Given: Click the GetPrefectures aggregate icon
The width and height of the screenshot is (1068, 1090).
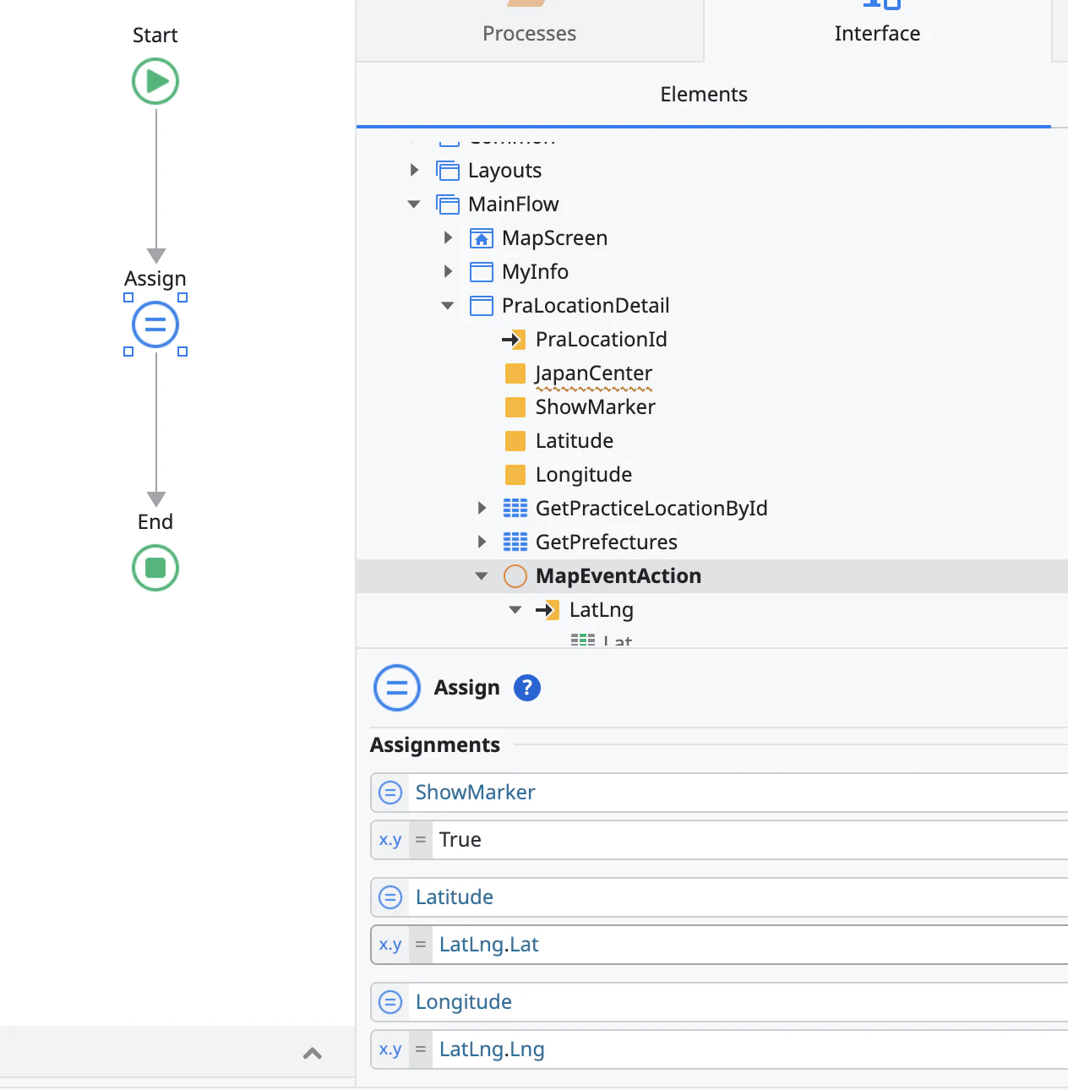Looking at the screenshot, I should 515,542.
